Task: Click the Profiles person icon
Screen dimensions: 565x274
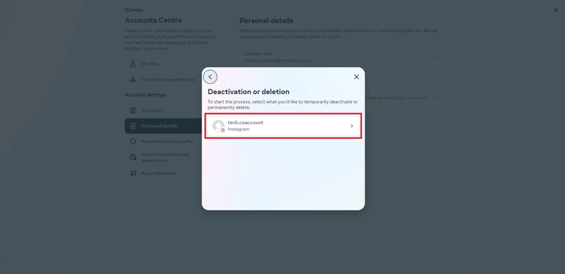Action: click(133, 64)
